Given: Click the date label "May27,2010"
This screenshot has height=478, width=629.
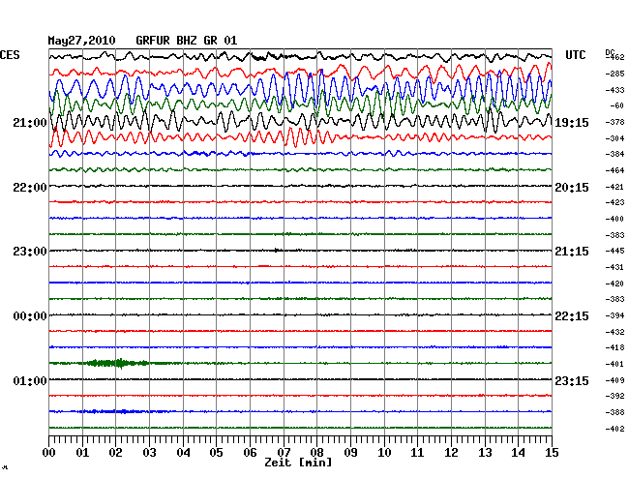Looking at the screenshot, I should coord(81,41).
